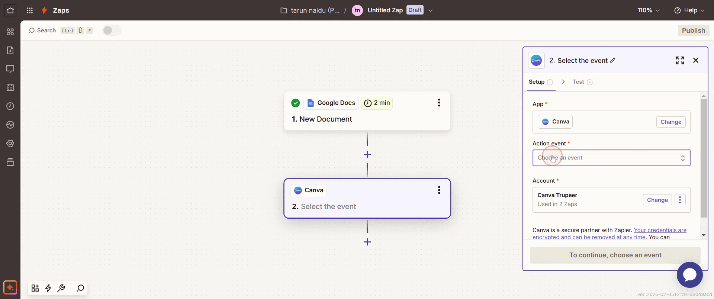The height and width of the screenshot is (299, 714).
Task: Click the scroll down arrow in panel
Action: point(703,235)
